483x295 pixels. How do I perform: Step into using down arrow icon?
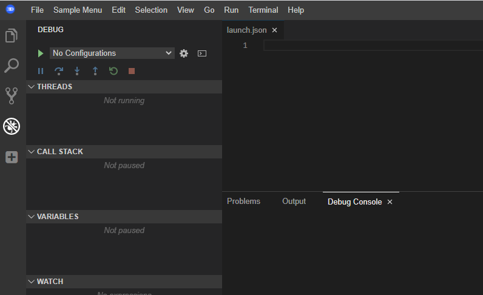(x=77, y=71)
